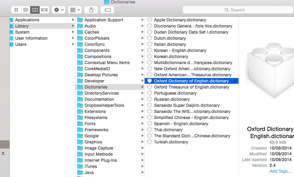Click the ColorPickers folder icon

[80, 38]
